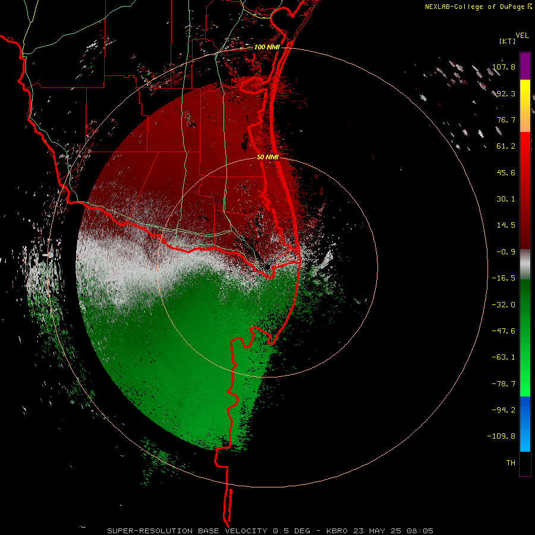The height and width of the screenshot is (535, 535).
Task: Select the 76.7 legend value
Action: (x=506, y=119)
